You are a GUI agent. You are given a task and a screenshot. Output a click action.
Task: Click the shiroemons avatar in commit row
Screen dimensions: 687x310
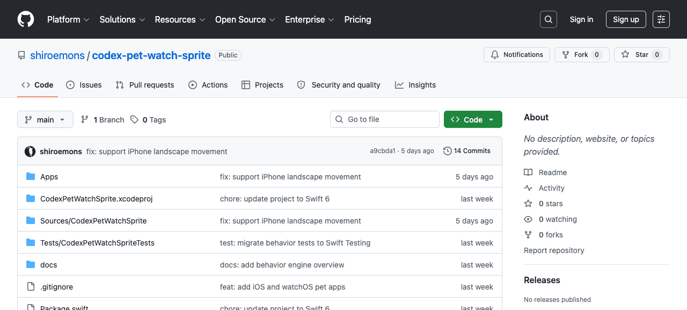click(x=30, y=152)
